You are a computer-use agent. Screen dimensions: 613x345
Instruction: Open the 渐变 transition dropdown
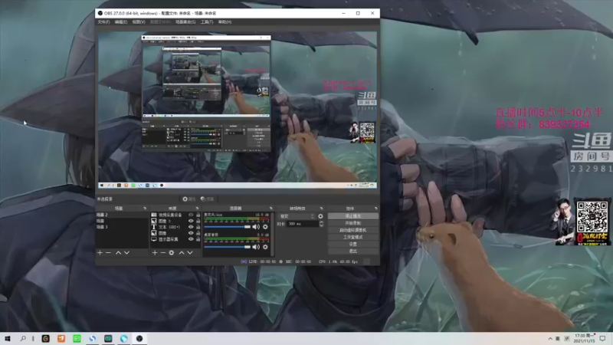(297, 216)
